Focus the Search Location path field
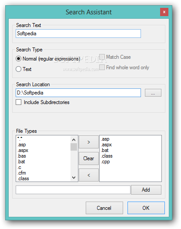Viewport: 181px width, 229px height. coord(78,93)
